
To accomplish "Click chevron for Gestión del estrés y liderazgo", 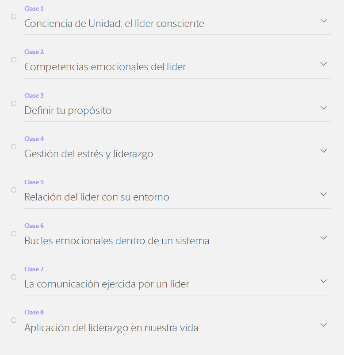I will [324, 151].
